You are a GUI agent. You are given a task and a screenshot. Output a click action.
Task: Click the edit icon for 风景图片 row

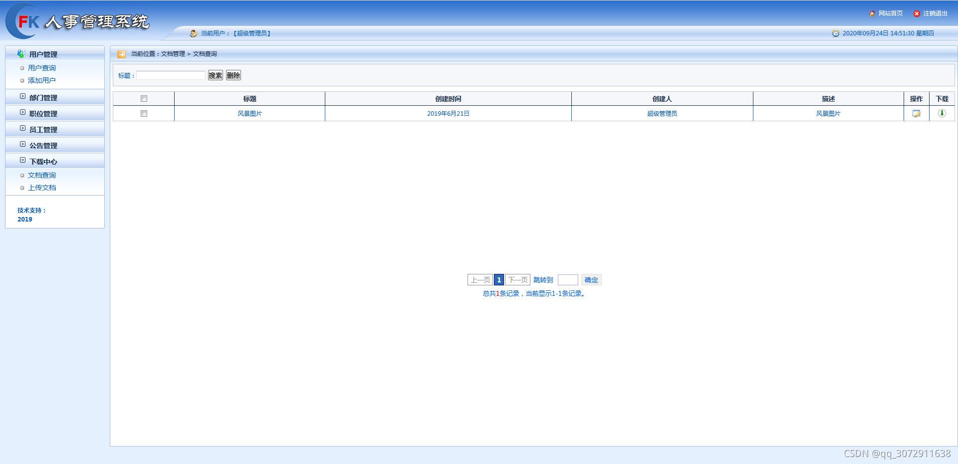pos(916,114)
